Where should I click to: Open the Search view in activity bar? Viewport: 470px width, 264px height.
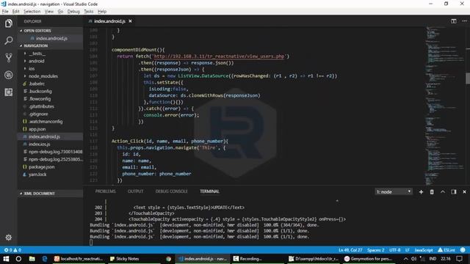pyautogui.click(x=8, y=40)
